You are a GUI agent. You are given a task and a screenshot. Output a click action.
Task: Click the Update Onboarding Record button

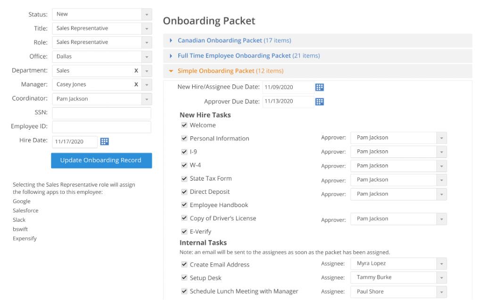point(101,160)
